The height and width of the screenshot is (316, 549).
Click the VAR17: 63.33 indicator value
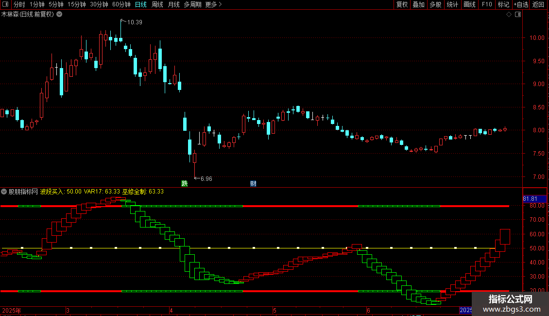(x=102, y=192)
